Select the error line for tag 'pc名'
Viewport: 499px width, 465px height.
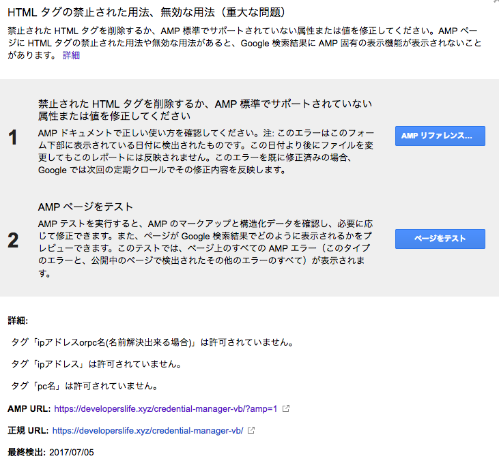click(85, 386)
